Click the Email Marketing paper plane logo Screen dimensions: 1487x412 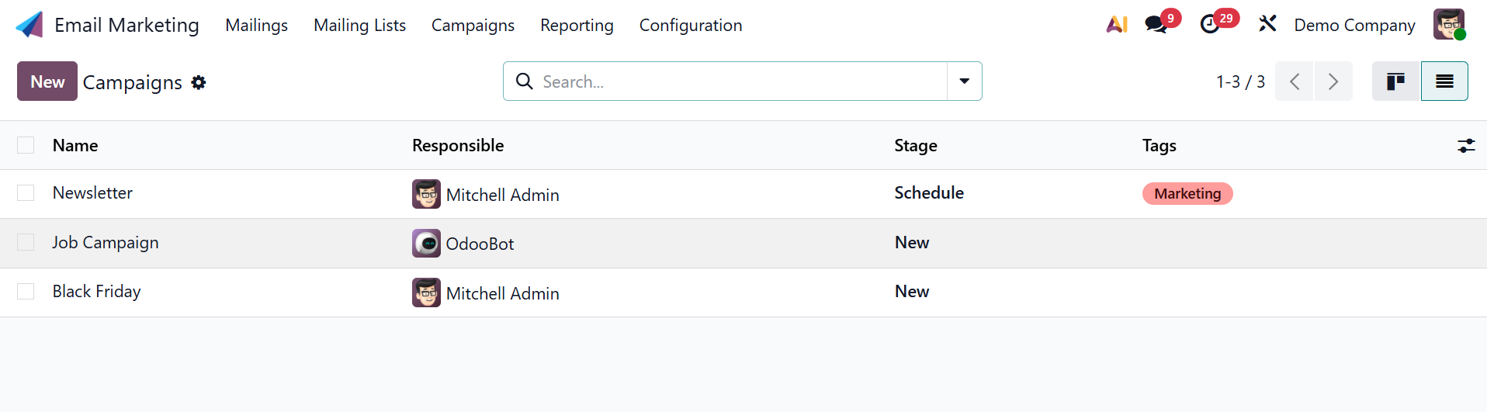pos(29,25)
